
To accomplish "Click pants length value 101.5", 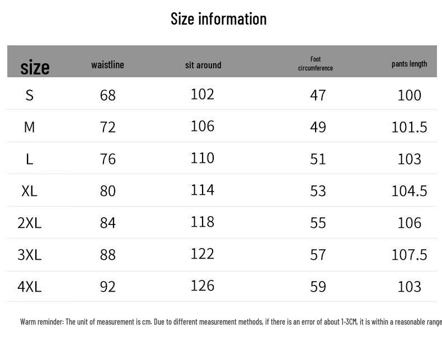I will tap(409, 127).
